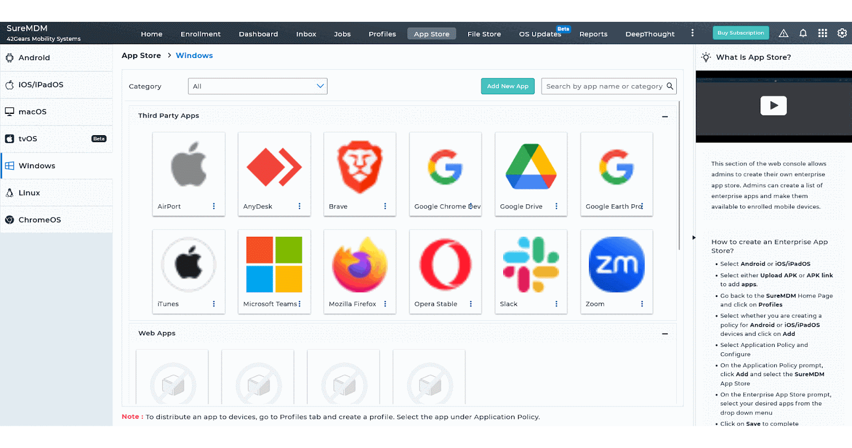
Task: Play the What Is App Store video
Action: point(774,105)
